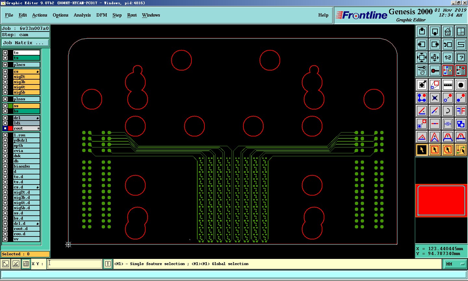Click the yellow traffic light icon
This screenshot has width=468, height=281.
click(448, 70)
